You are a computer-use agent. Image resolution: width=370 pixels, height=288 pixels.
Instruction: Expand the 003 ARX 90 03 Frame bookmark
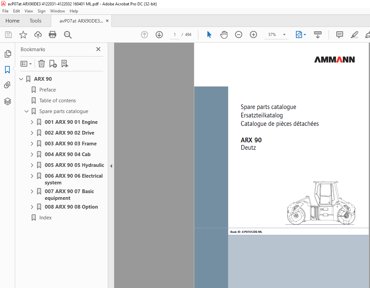(32, 144)
